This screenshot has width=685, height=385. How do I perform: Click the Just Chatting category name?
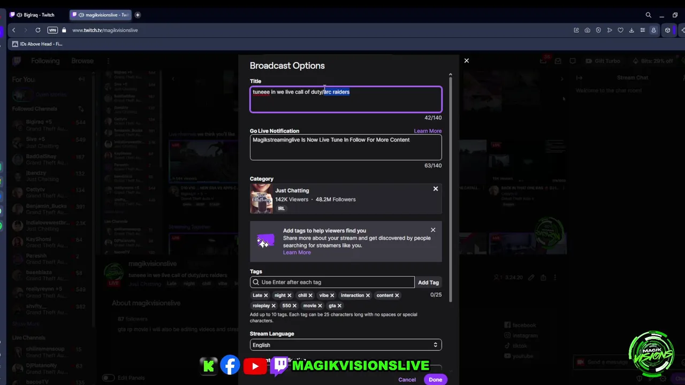292,190
